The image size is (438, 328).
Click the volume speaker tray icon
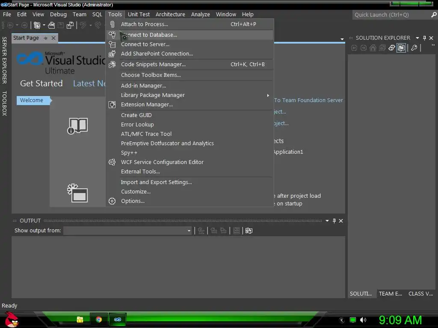tap(363, 320)
